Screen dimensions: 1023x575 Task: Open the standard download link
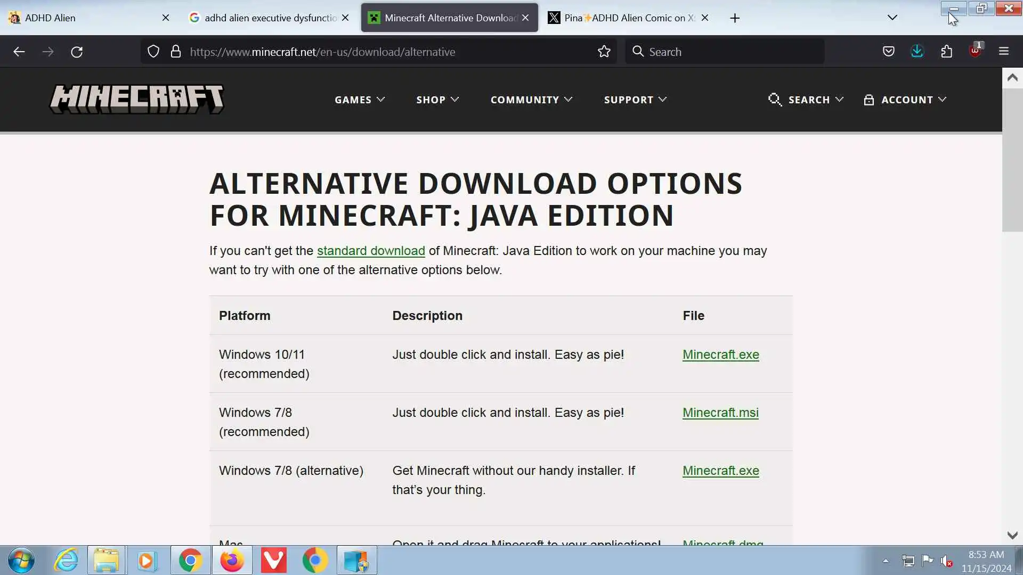371,251
